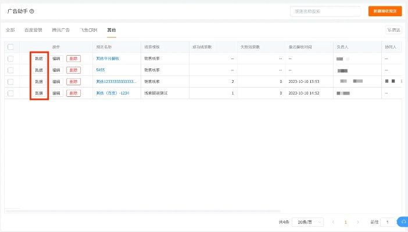Click 删除 for rule 其他（百度）-1234
This screenshot has height=232, width=408.
[x=74, y=93]
